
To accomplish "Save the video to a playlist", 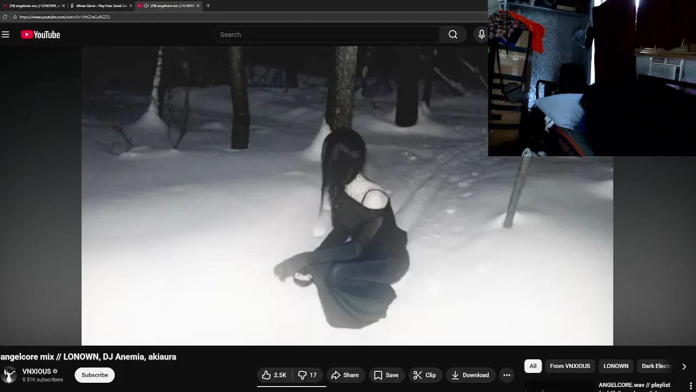I will 387,375.
